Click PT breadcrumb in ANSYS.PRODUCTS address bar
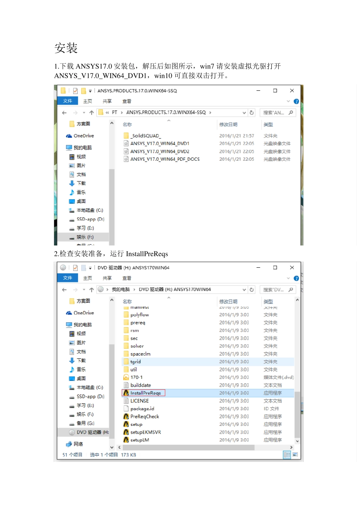 pyautogui.click(x=115, y=113)
